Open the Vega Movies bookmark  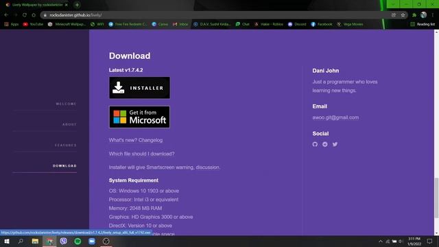click(350, 25)
